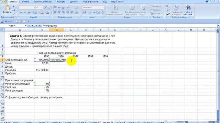Image resolution: width=220 pixels, height=123 pixels.
Task: Toggle top vertical alignment
Action: 55,8
